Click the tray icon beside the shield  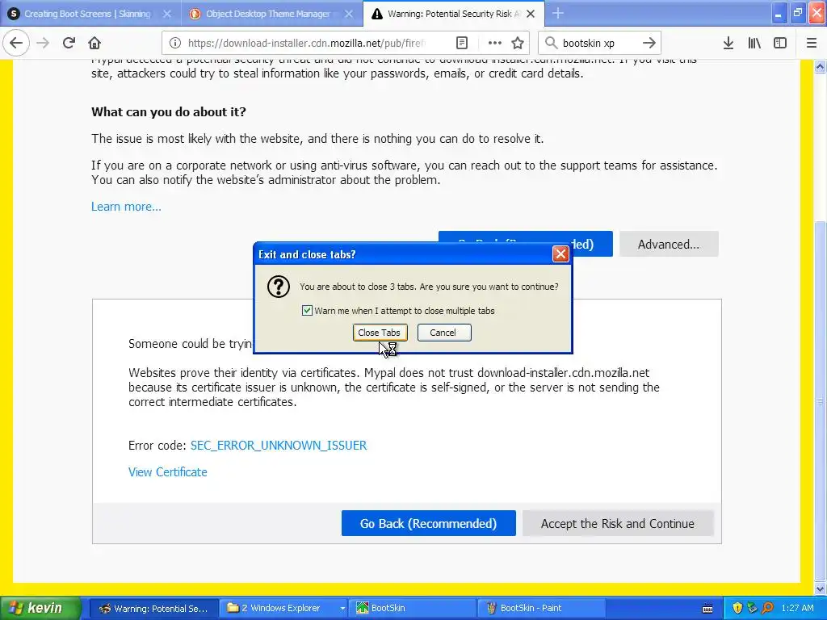coord(752,608)
